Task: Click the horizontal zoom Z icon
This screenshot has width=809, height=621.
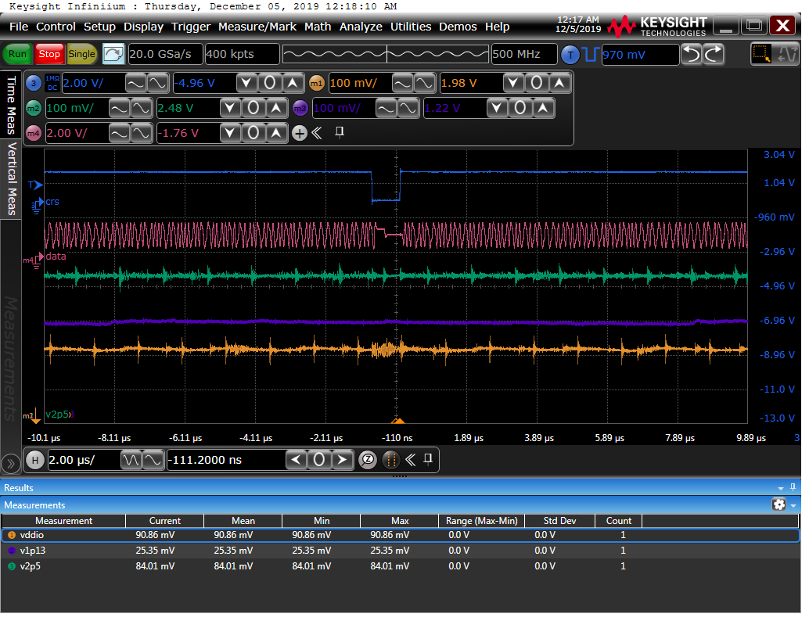Action: click(368, 460)
